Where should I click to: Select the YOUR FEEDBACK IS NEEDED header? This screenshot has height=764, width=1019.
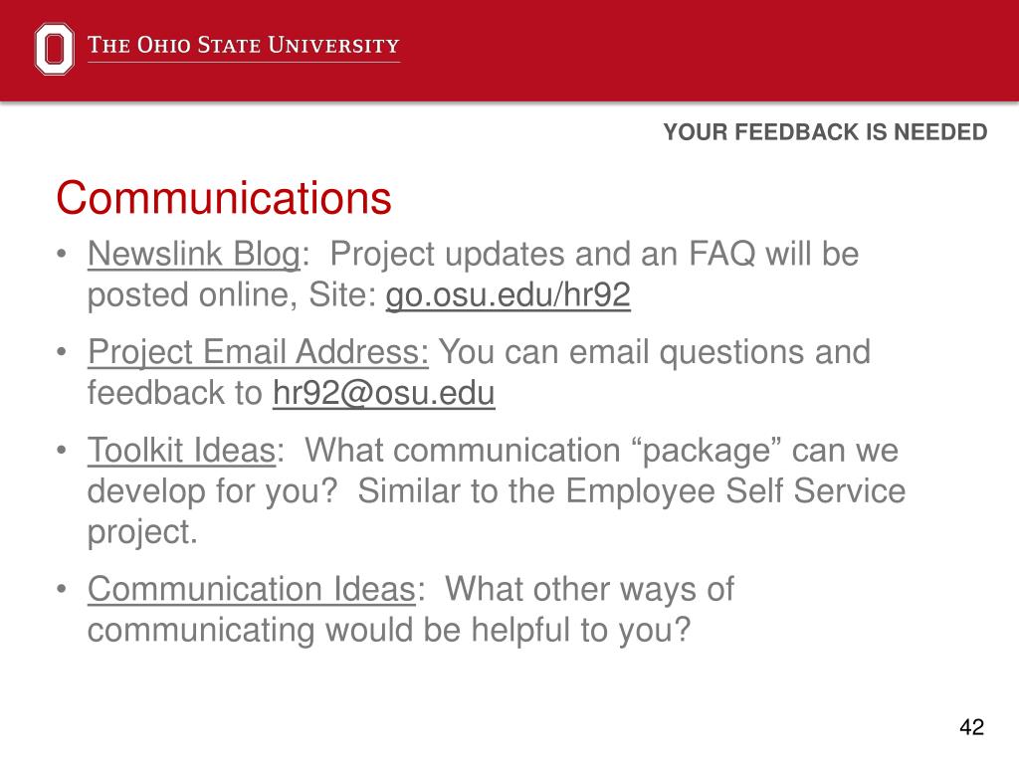825,132
